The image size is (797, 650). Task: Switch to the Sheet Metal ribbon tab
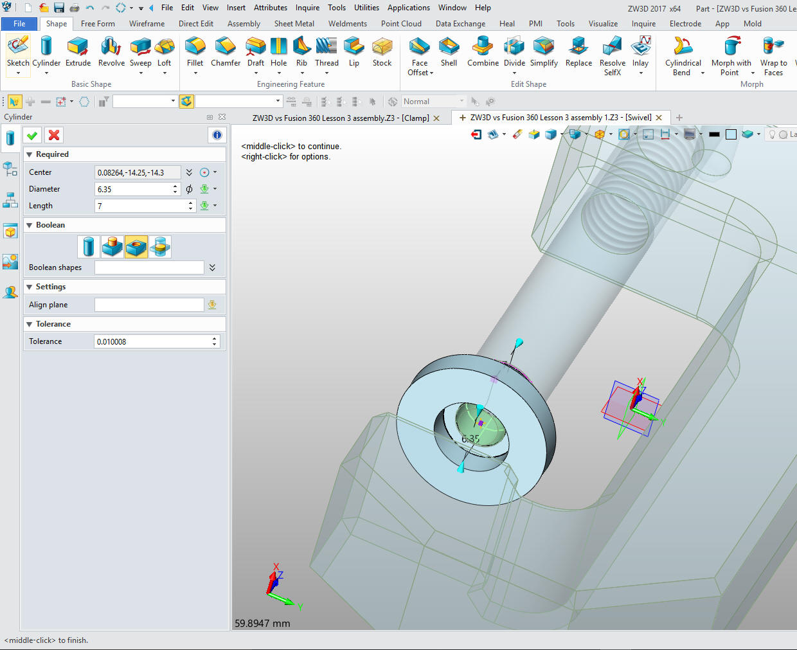pos(294,24)
